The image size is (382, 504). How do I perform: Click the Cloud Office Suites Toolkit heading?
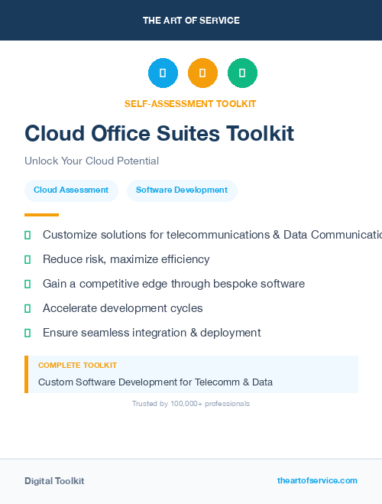159,133
